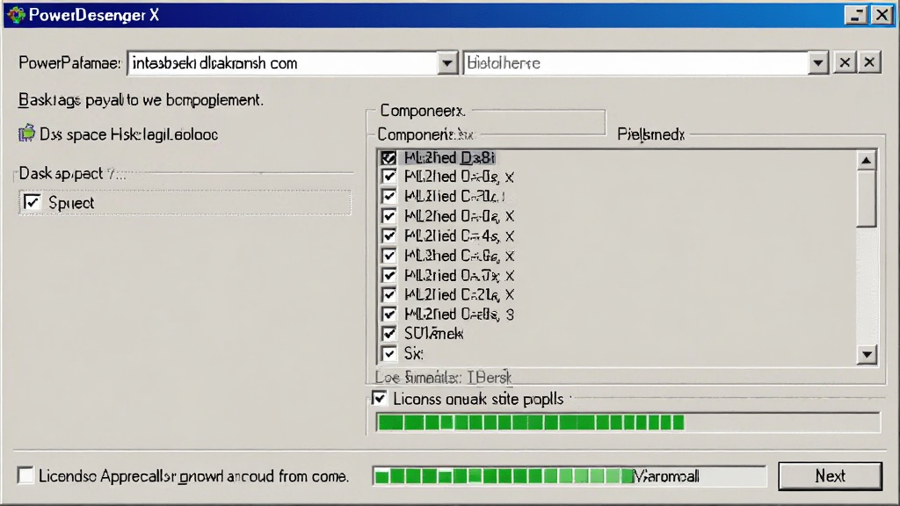Click the scroll down arrow in component list

click(866, 355)
